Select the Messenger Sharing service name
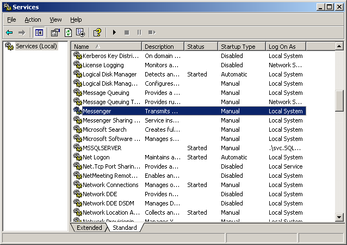Screen dimensions: 347x245 coord(111,120)
